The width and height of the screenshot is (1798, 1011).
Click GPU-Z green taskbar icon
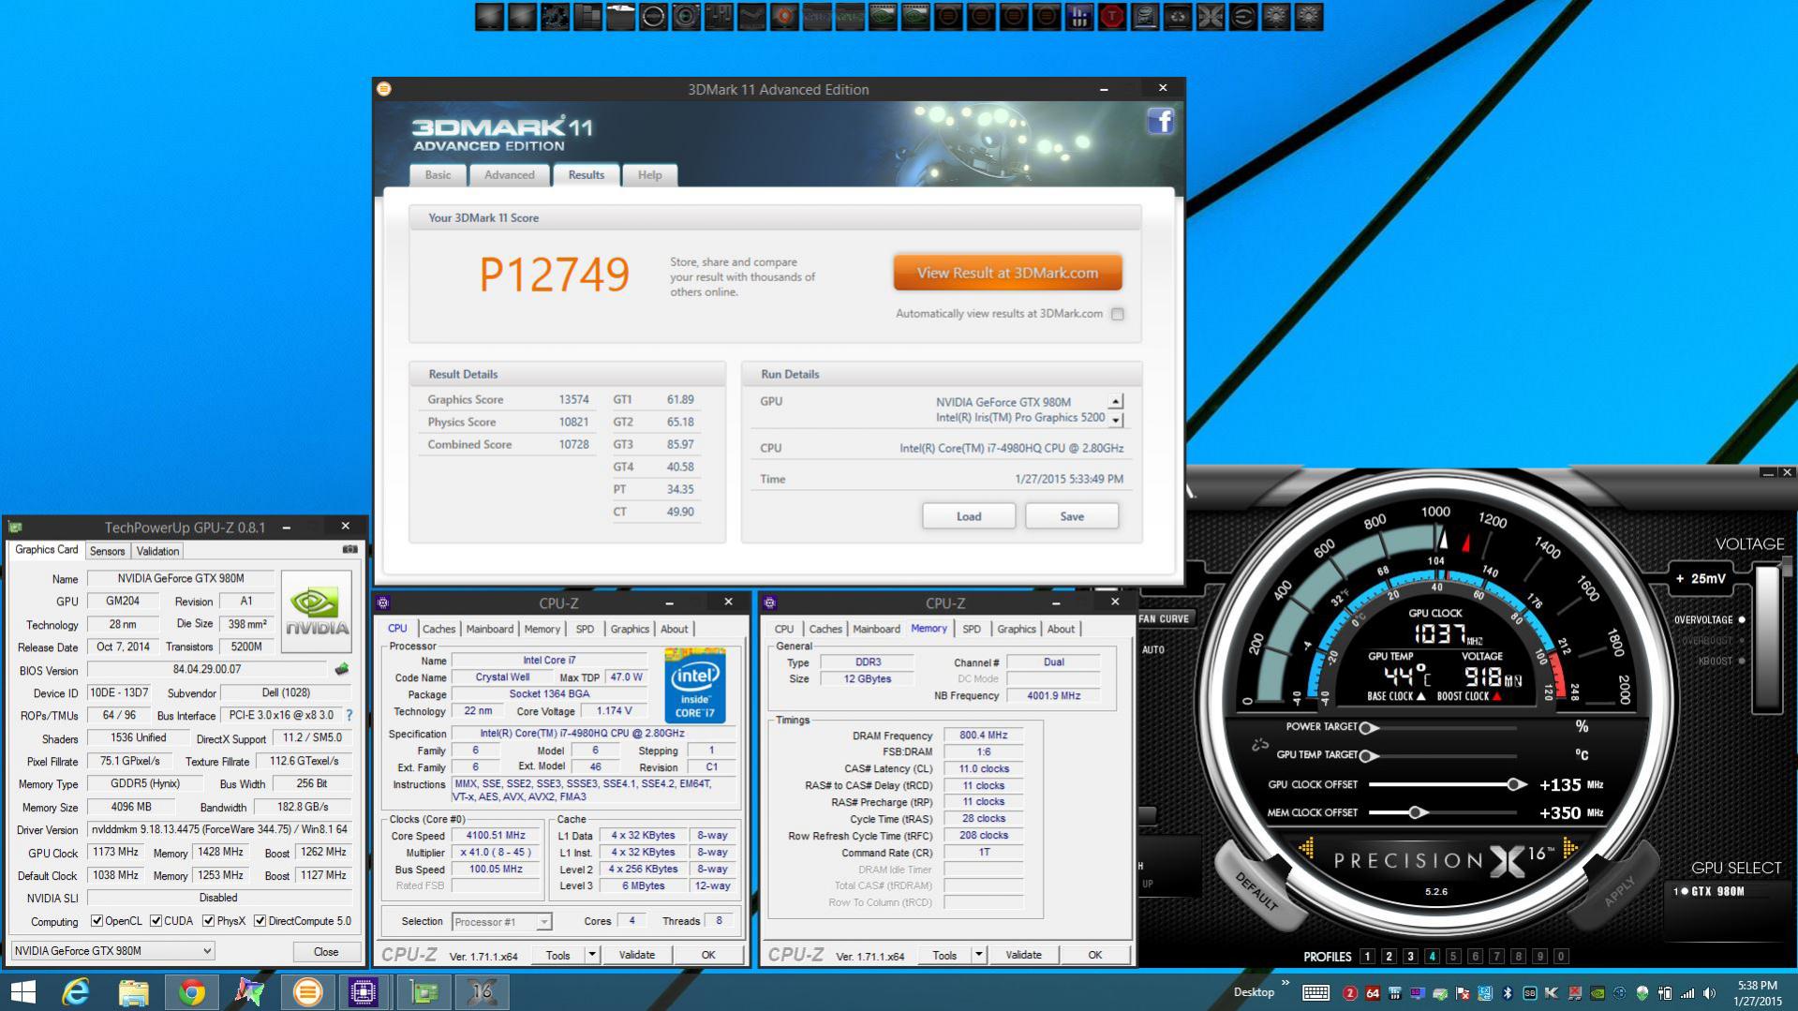424,991
